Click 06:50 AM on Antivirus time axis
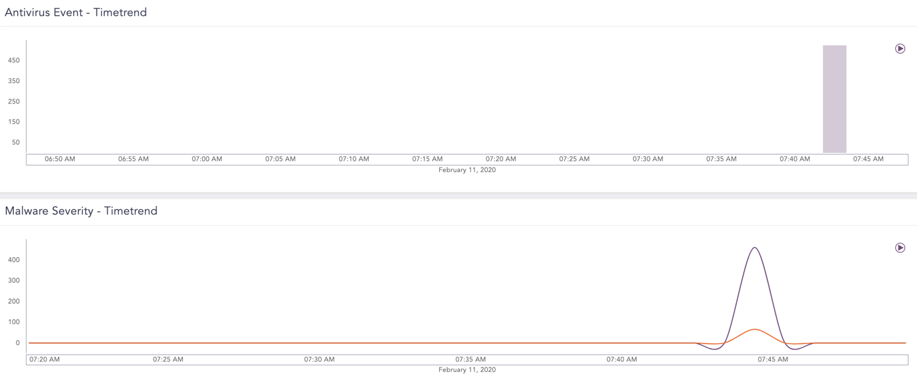Viewport: 917px width, 390px height. 60,159
